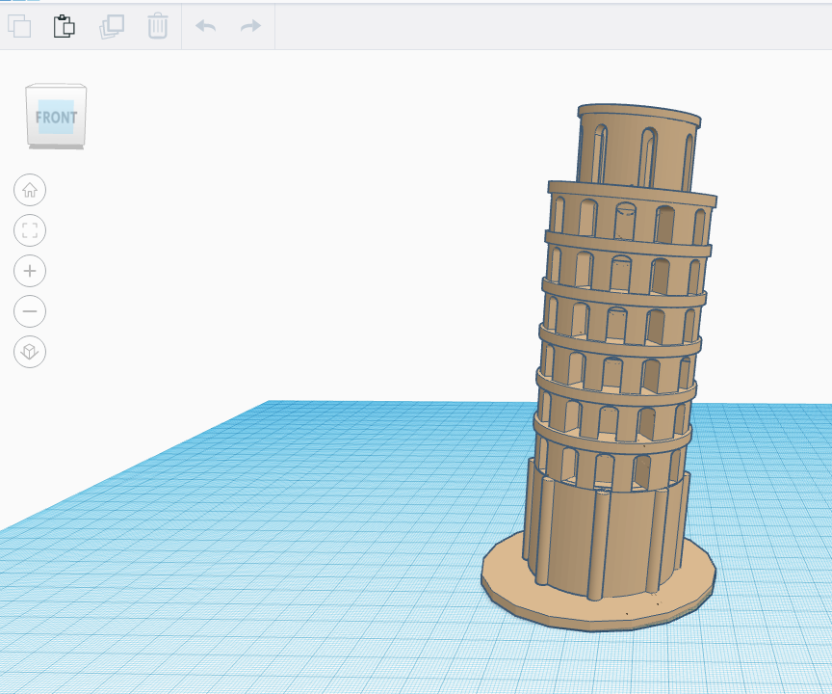Zoom in using the plus button

pos(29,271)
